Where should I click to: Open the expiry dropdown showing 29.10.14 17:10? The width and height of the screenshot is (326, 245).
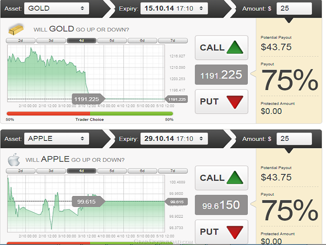[x=174, y=138]
